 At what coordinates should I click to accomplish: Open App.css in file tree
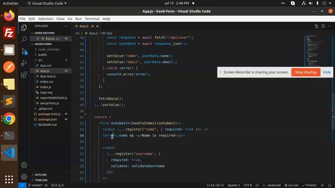[46, 66]
